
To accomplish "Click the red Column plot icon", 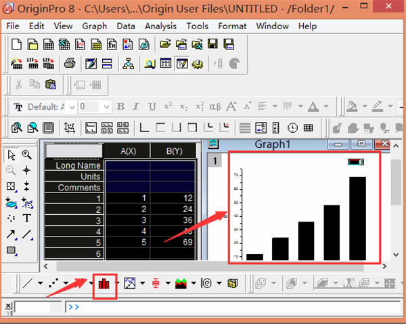I will [104, 284].
